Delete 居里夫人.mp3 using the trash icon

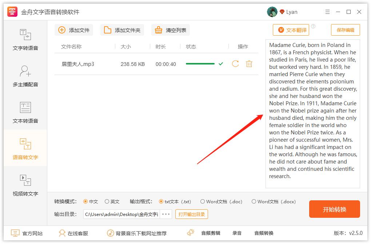pyautogui.click(x=249, y=63)
